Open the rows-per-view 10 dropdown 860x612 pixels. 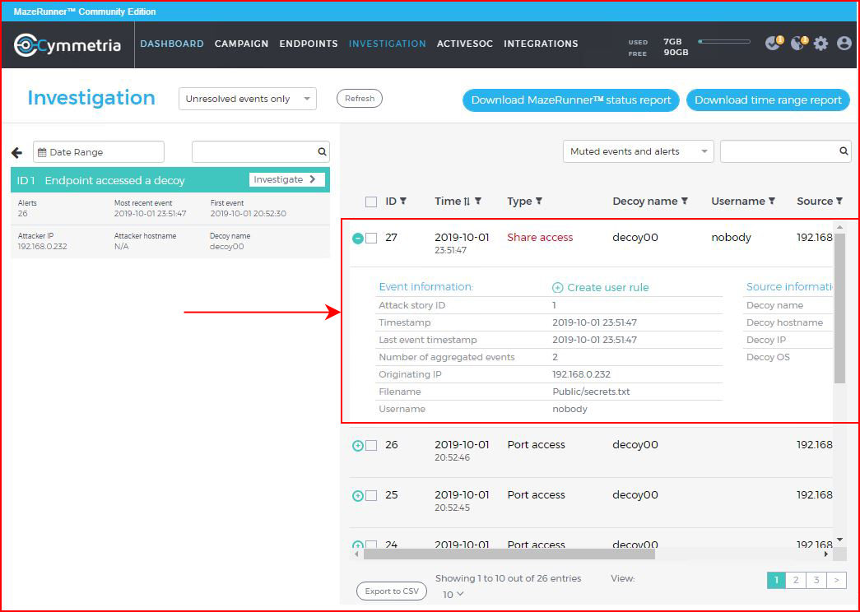click(x=453, y=595)
